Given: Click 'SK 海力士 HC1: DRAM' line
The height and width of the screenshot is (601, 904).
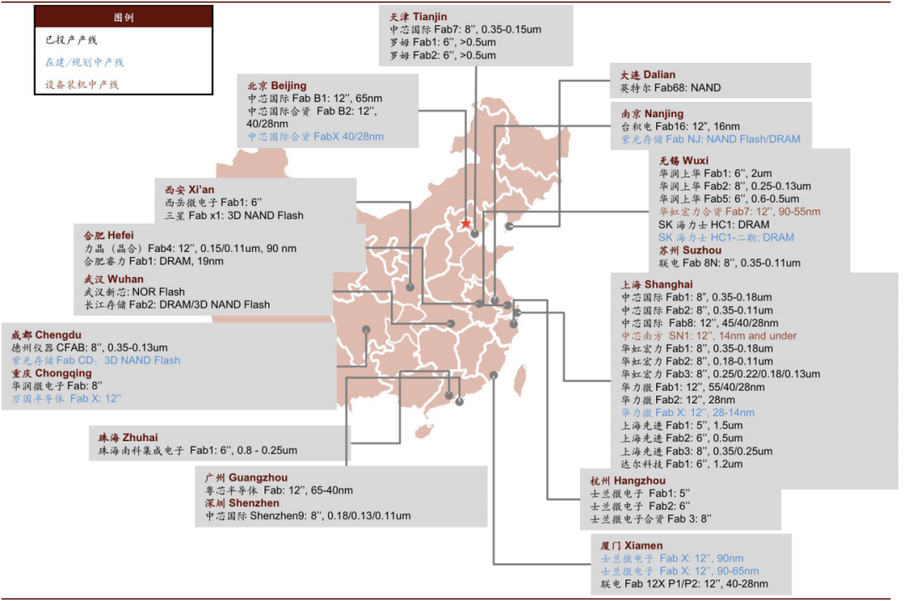Looking at the screenshot, I should pos(714,224).
